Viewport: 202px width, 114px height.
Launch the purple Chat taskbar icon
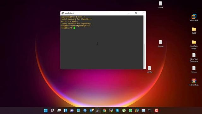pyautogui.click(x=72, y=111)
